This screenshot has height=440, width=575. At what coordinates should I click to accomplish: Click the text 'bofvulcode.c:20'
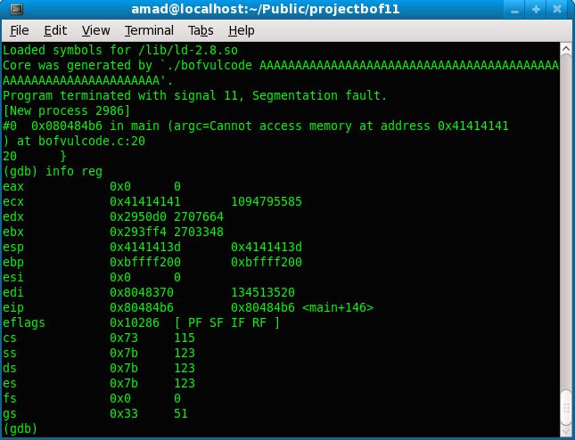pos(92,141)
